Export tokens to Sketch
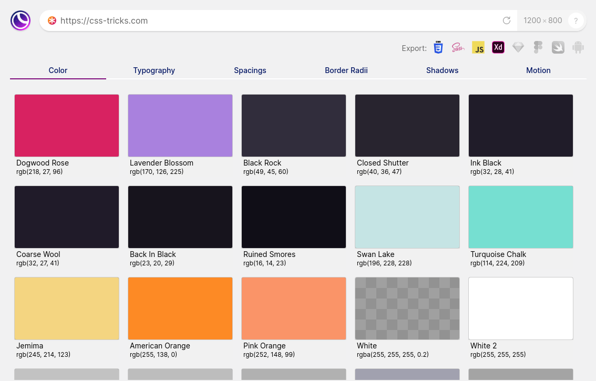The image size is (596, 381). (x=518, y=47)
